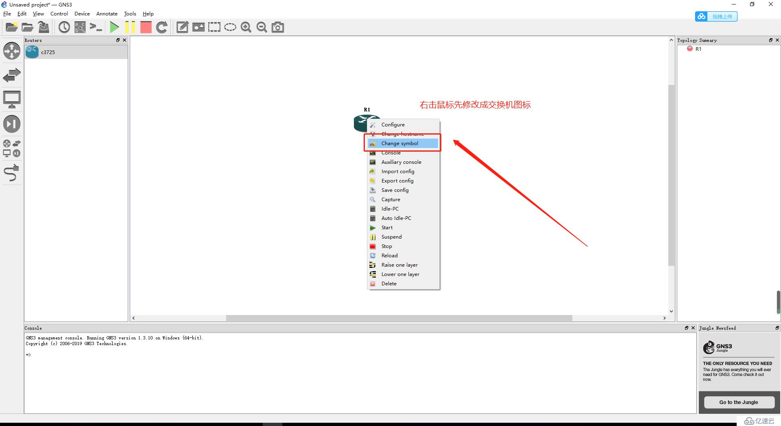Open the Device menu
781x426 pixels.
(82, 13)
